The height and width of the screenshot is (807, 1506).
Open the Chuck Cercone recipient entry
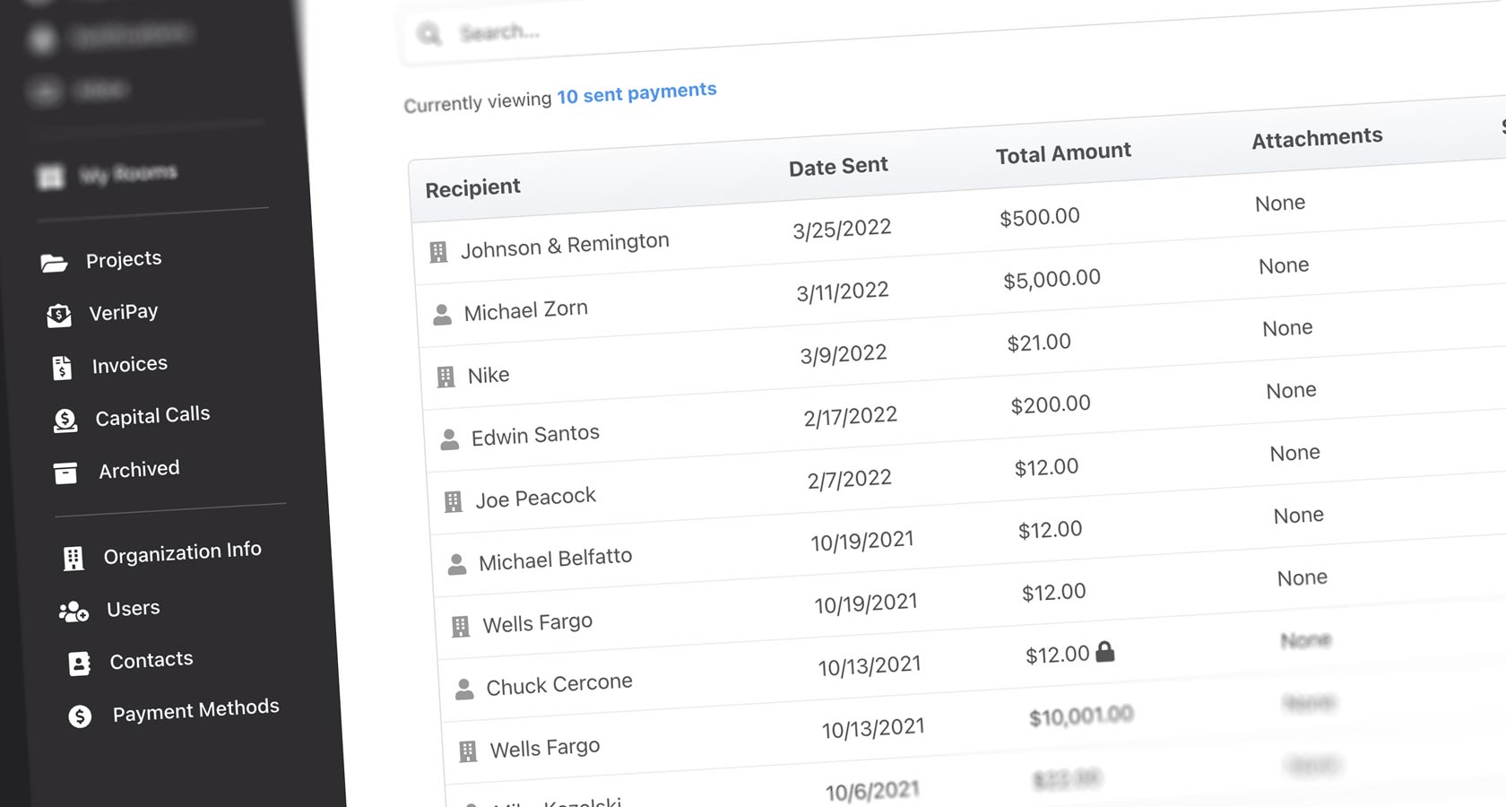(559, 684)
